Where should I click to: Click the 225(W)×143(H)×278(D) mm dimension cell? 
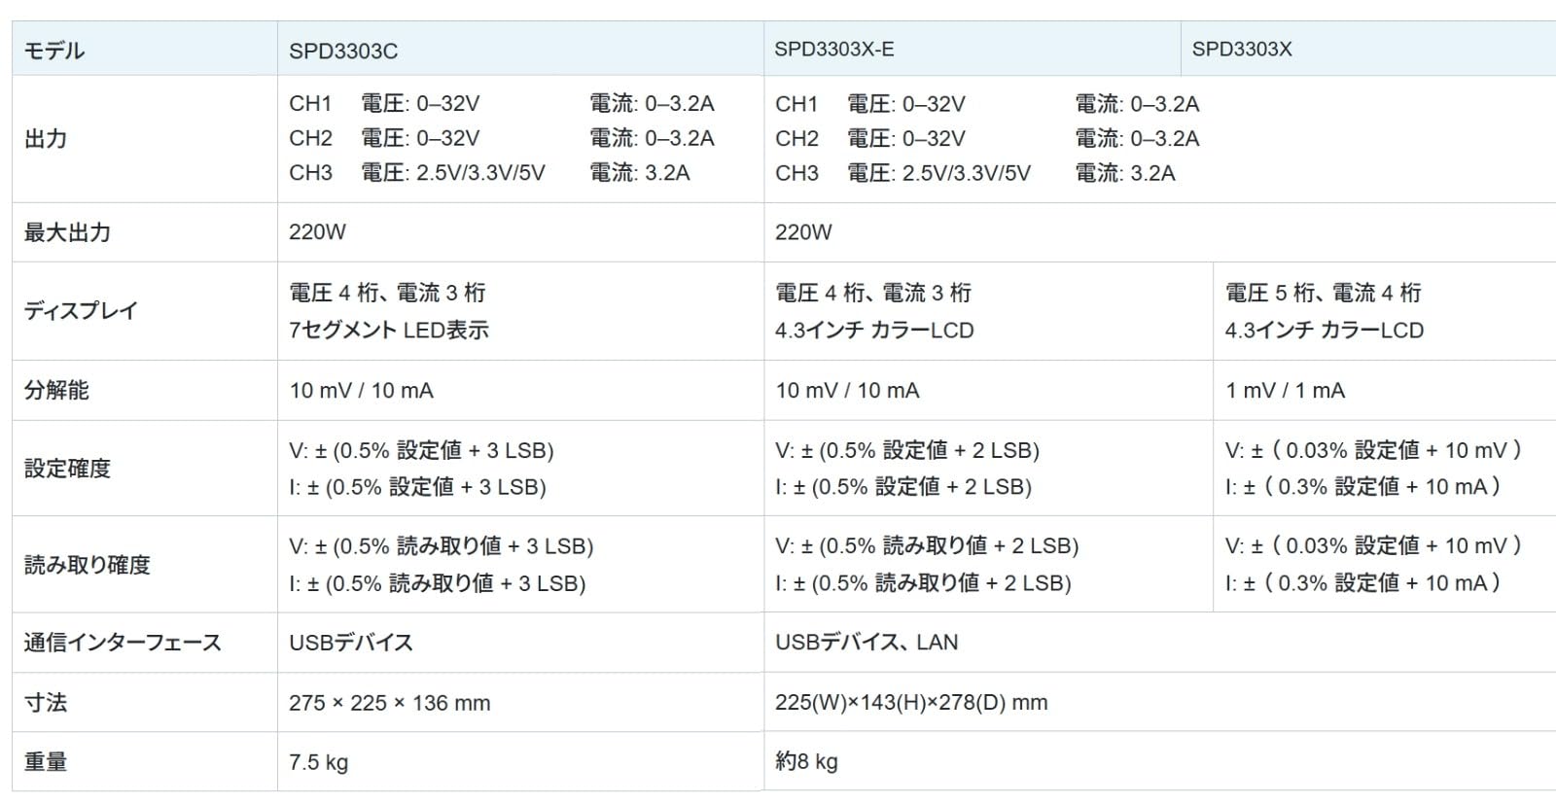[911, 702]
